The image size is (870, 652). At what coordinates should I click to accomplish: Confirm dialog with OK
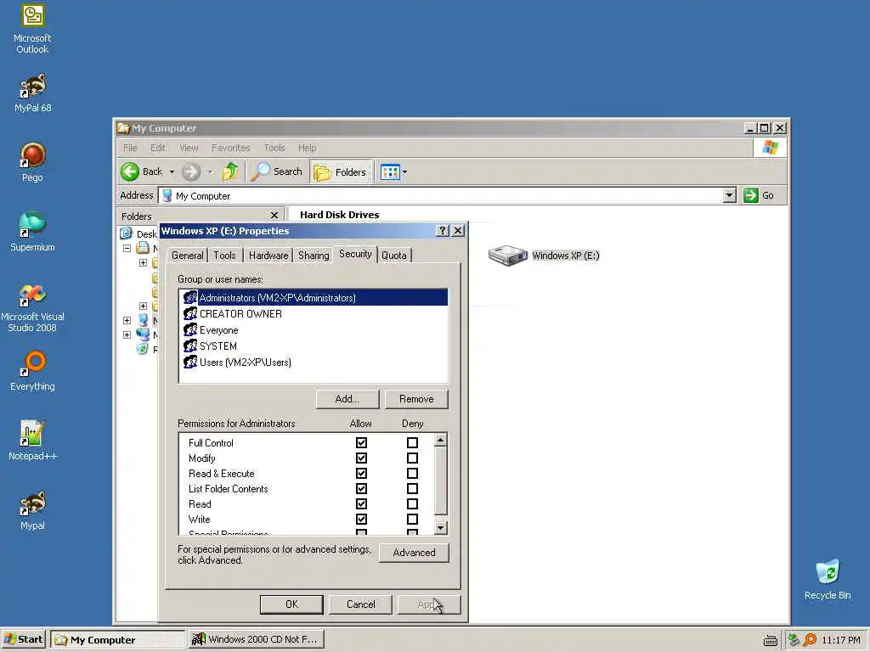tap(291, 604)
